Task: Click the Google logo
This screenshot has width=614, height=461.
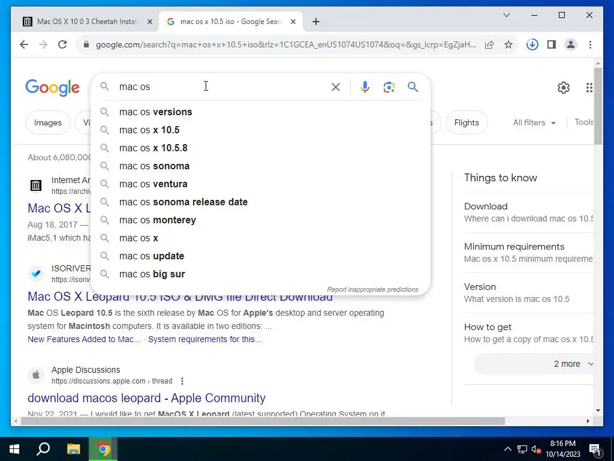Action: (53, 88)
